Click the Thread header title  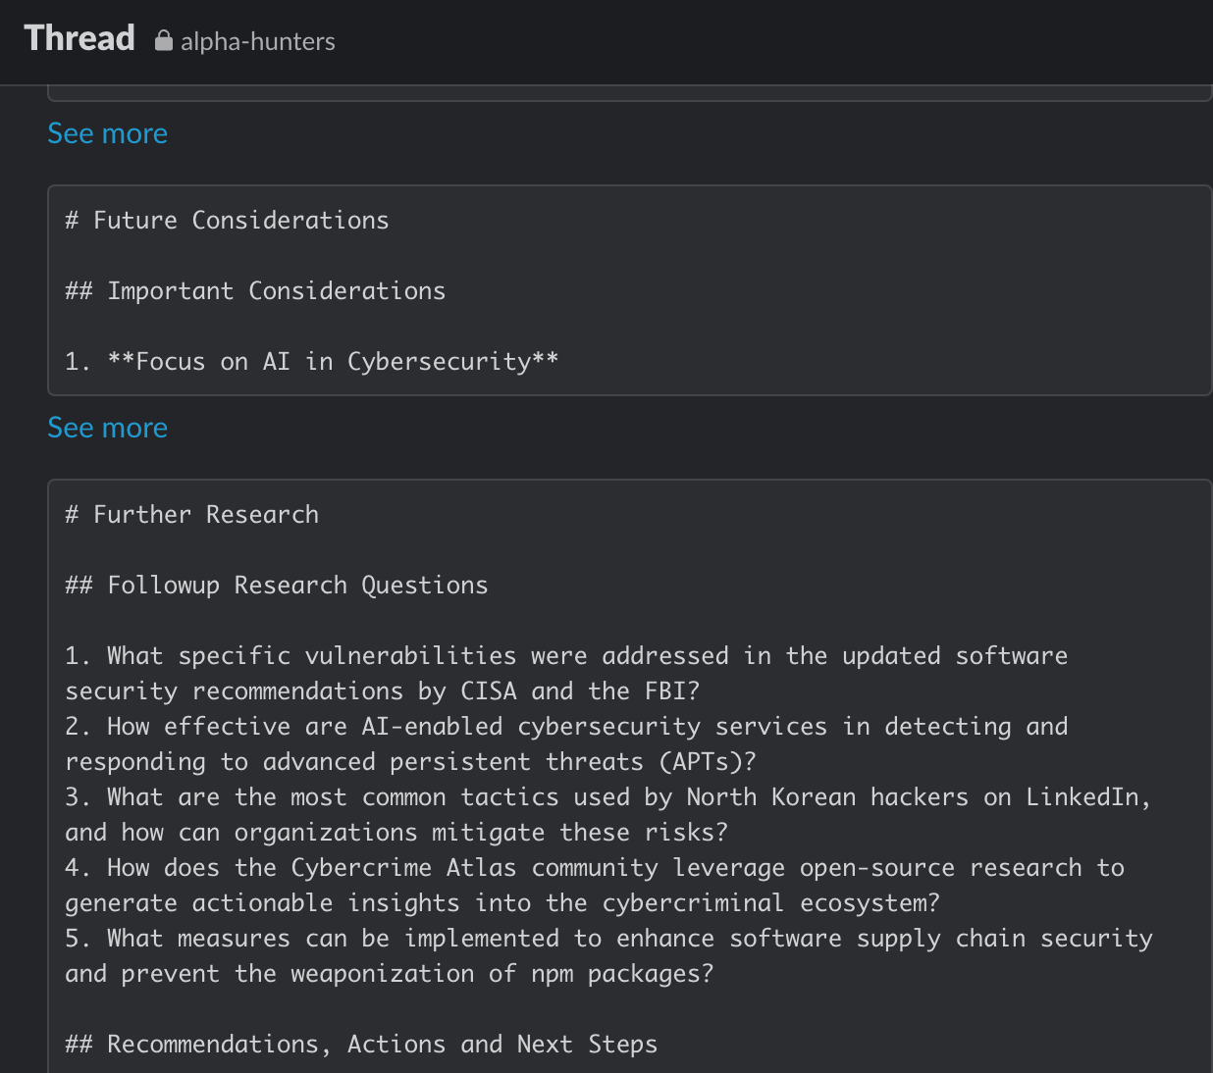click(x=79, y=38)
